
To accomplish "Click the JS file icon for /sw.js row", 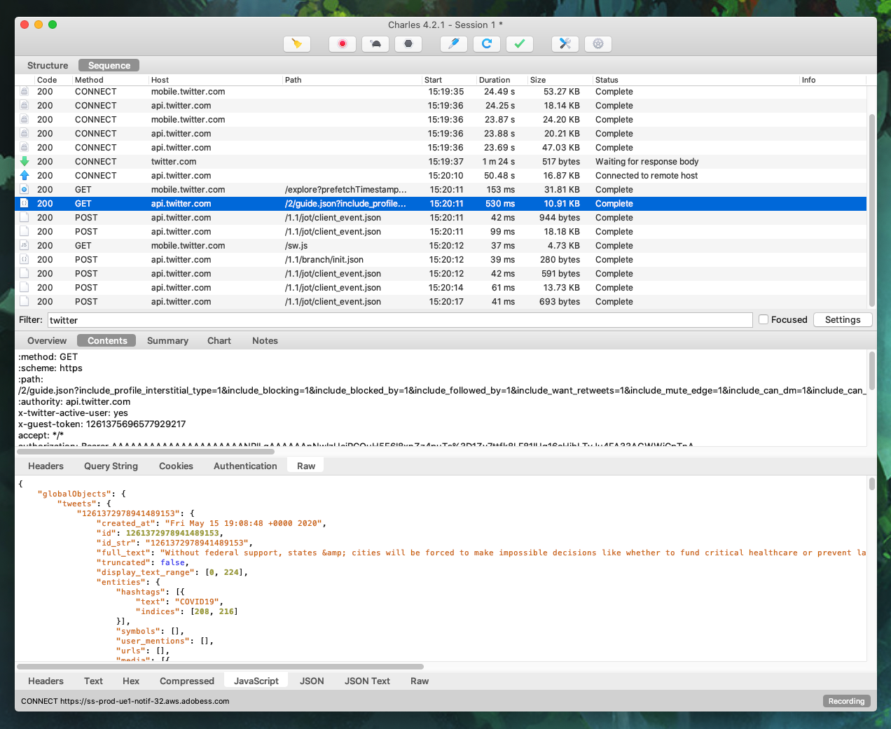I will point(25,246).
